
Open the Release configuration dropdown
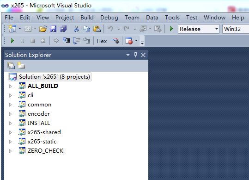[x=199, y=29]
